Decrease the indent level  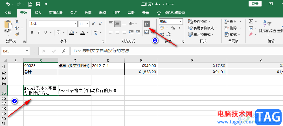(x=131, y=32)
